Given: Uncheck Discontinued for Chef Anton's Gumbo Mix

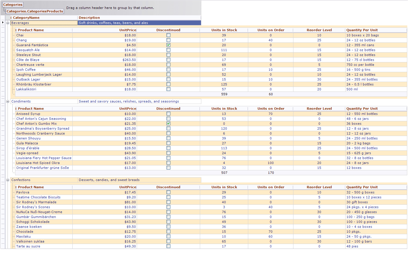Looking at the screenshot, I should 168,124.
